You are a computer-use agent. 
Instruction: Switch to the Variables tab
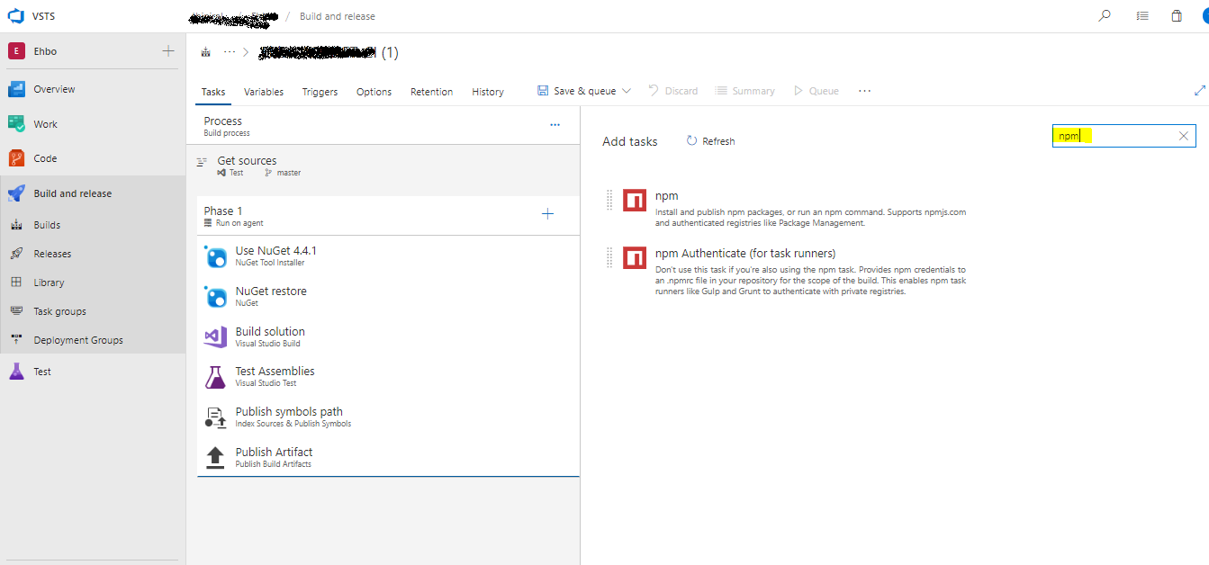264,92
